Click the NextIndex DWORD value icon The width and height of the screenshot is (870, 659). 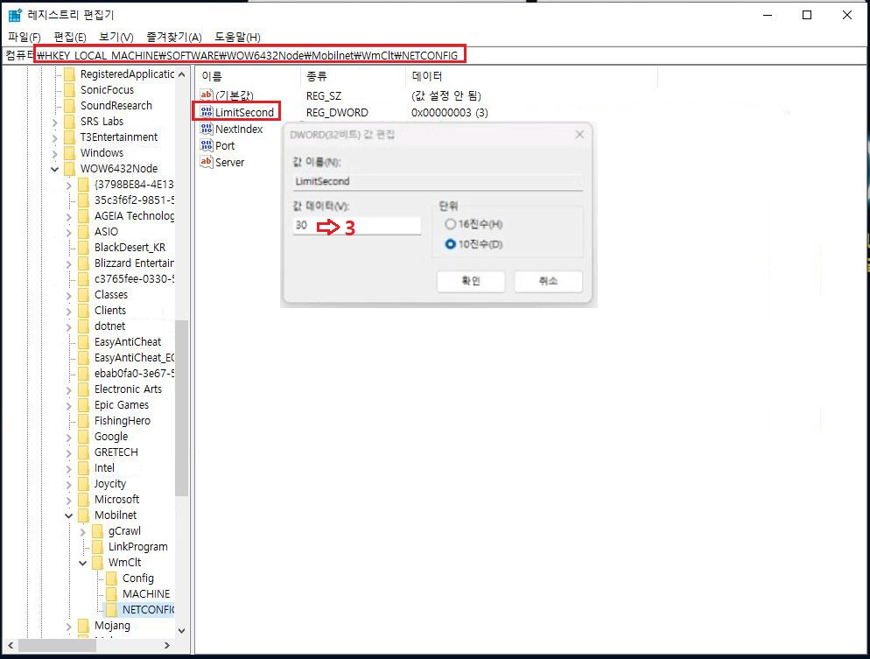(207, 129)
